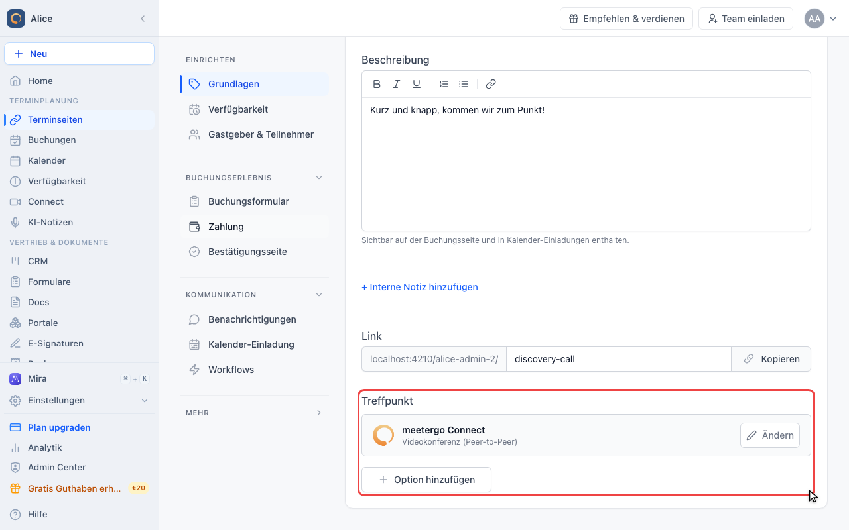Collapse the Buchungserlebnis section

point(319,178)
